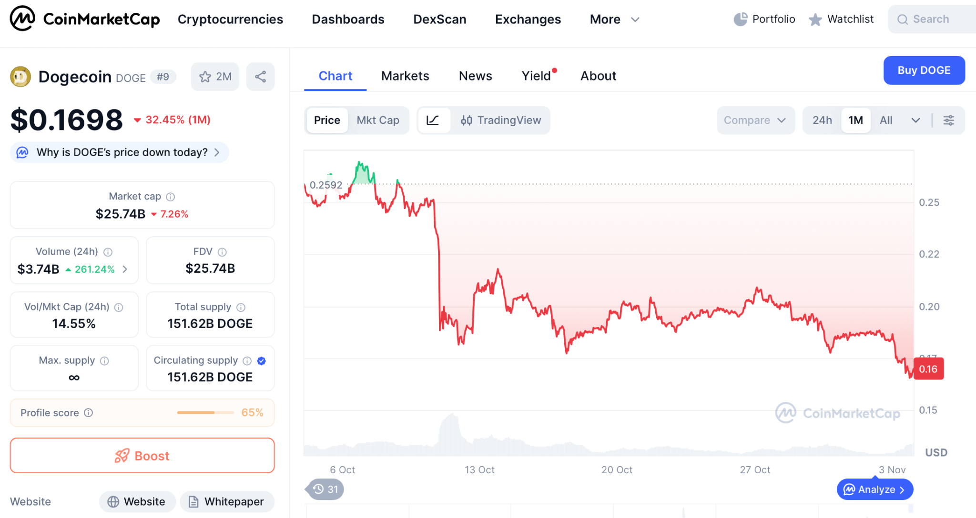Click the history badge showing 31
976x518 pixels.
(325, 489)
